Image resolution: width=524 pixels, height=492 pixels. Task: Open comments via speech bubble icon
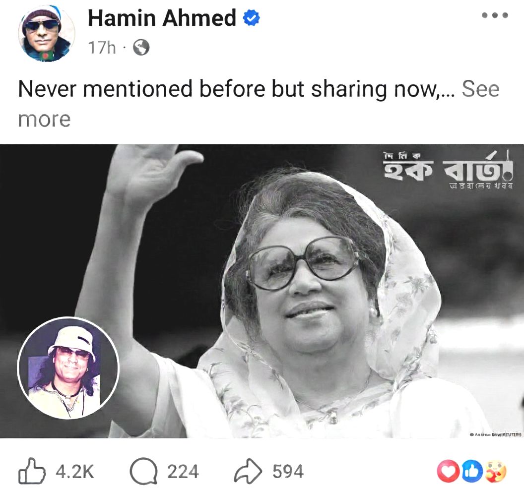point(144,471)
